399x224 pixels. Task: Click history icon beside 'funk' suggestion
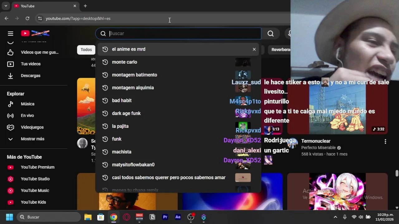pos(105,139)
